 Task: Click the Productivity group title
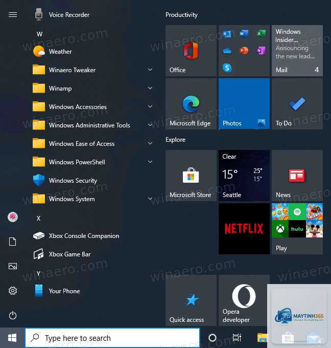click(x=181, y=15)
